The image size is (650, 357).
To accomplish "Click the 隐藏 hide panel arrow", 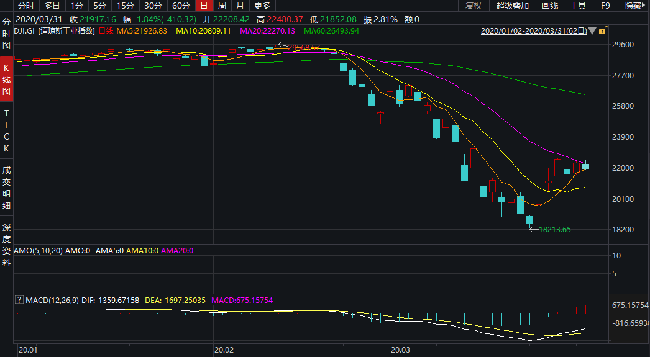I will tap(636, 6).
